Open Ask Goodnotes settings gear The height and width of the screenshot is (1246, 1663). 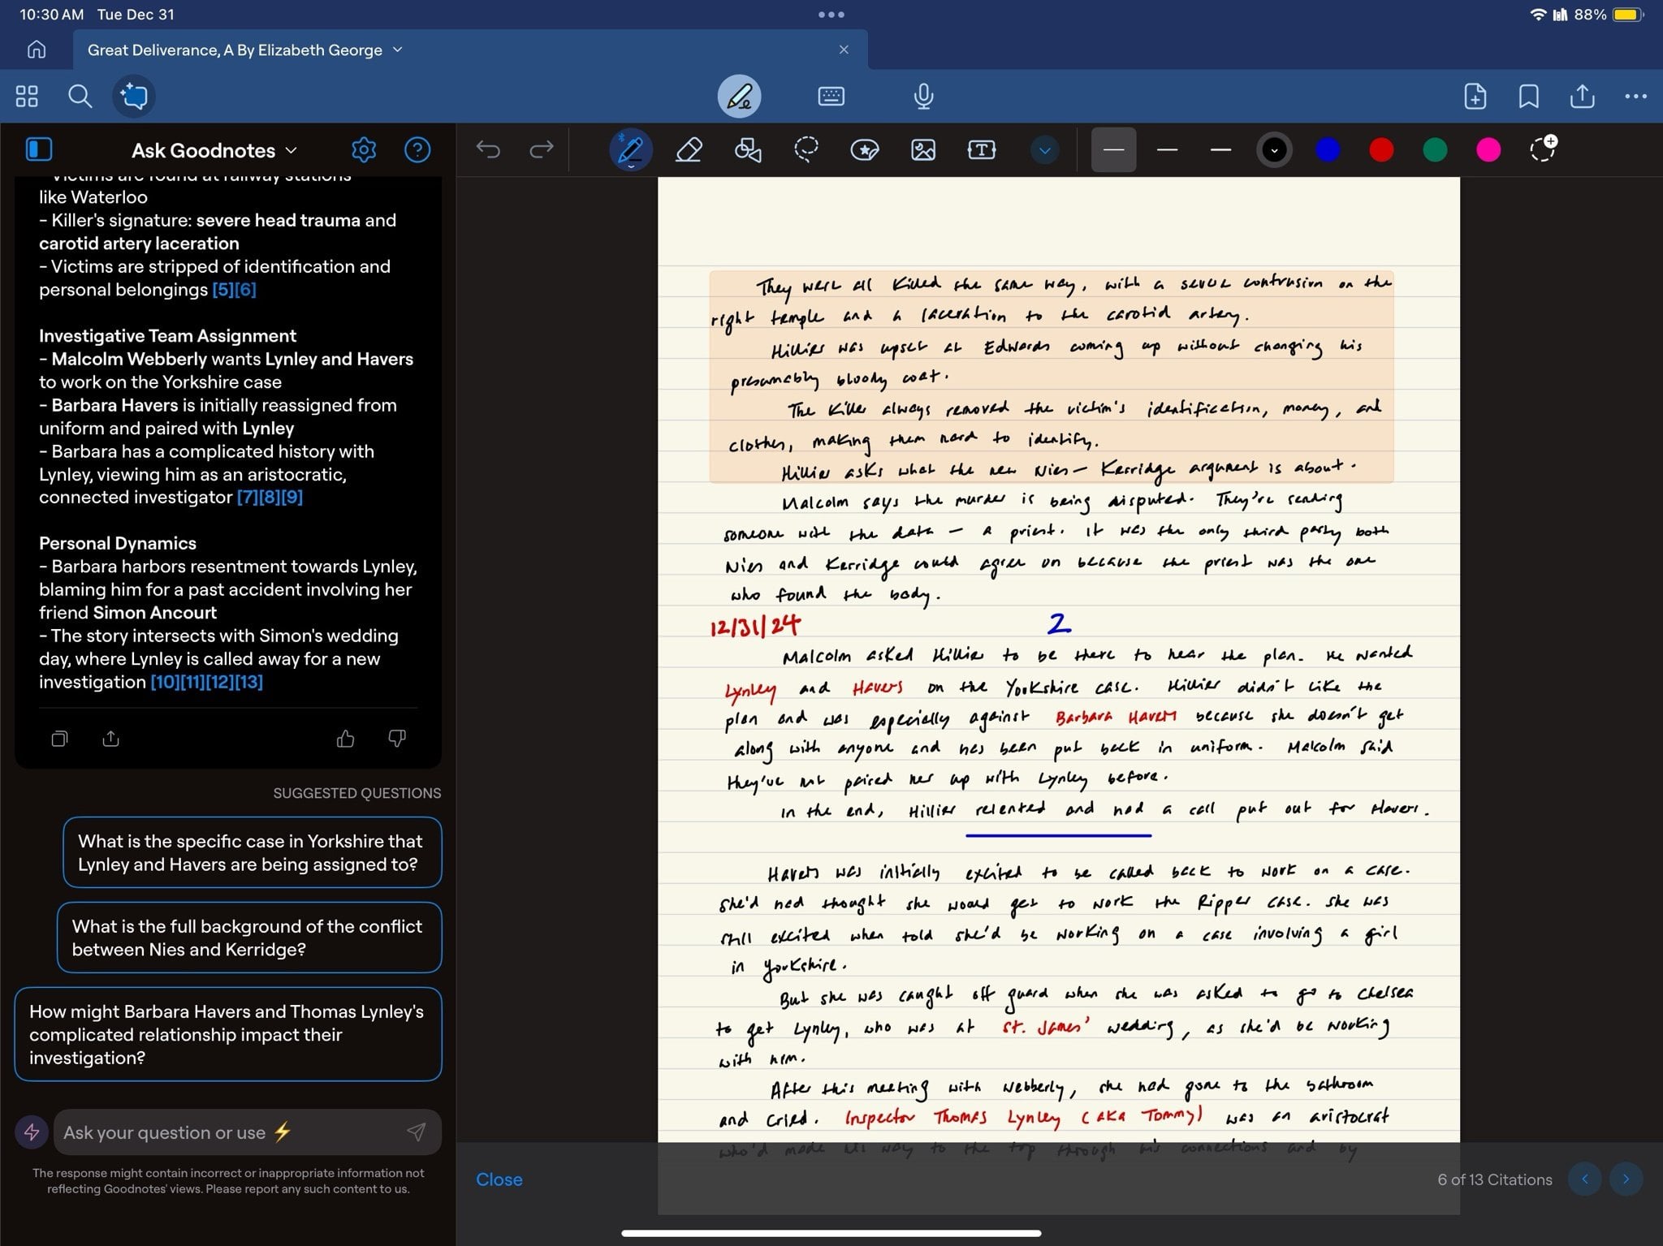364,149
